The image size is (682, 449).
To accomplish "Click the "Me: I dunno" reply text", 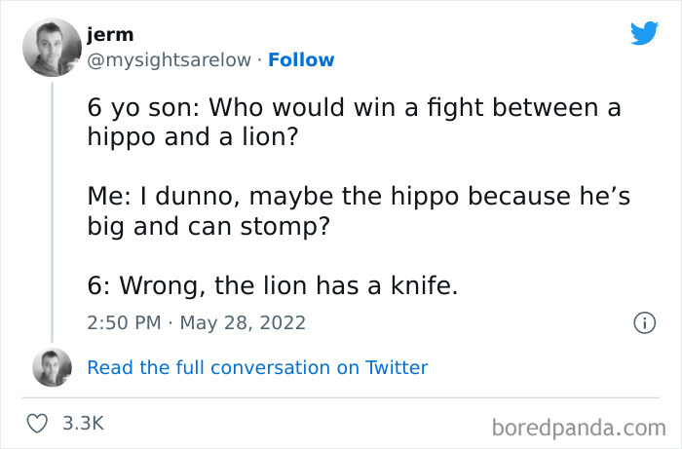I will coord(359,197).
